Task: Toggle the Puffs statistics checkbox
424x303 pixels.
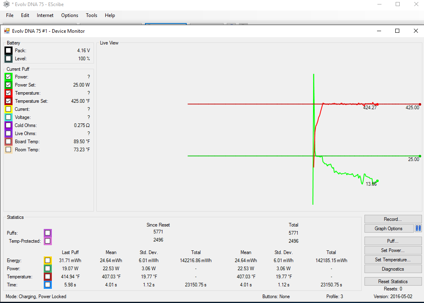Action: click(x=48, y=233)
